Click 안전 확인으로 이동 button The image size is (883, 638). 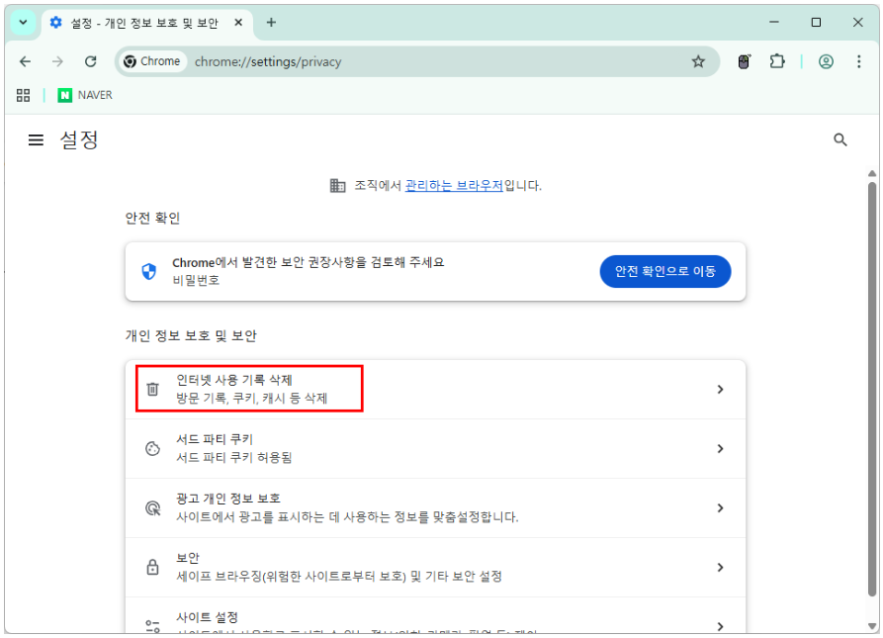[x=664, y=271]
